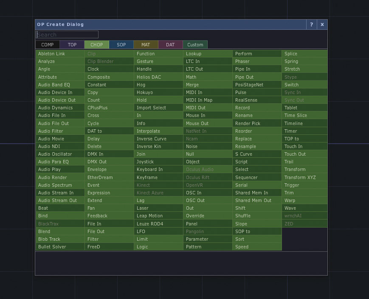Pick the Audio Spectrum operator
Viewport: 369px width, 299px height.
[x=60, y=185]
